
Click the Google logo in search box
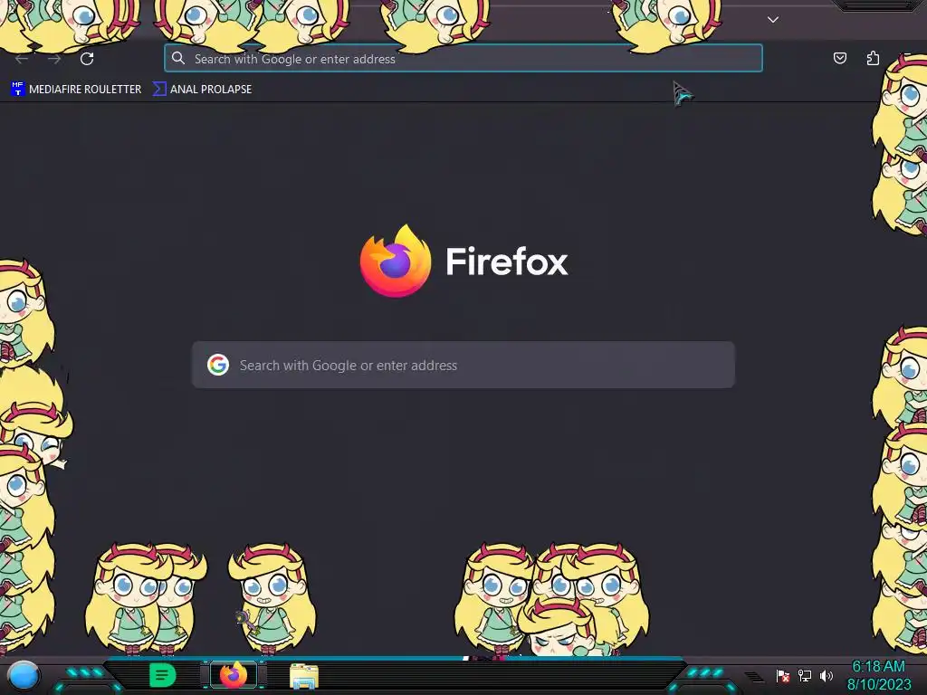click(218, 365)
